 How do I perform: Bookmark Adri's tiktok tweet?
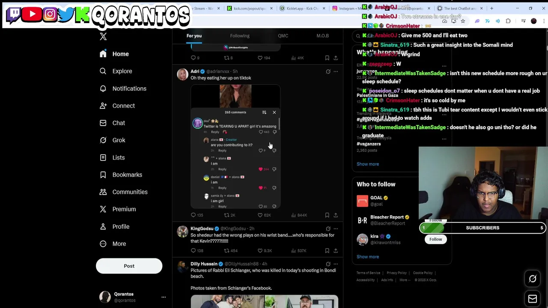tap(327, 215)
